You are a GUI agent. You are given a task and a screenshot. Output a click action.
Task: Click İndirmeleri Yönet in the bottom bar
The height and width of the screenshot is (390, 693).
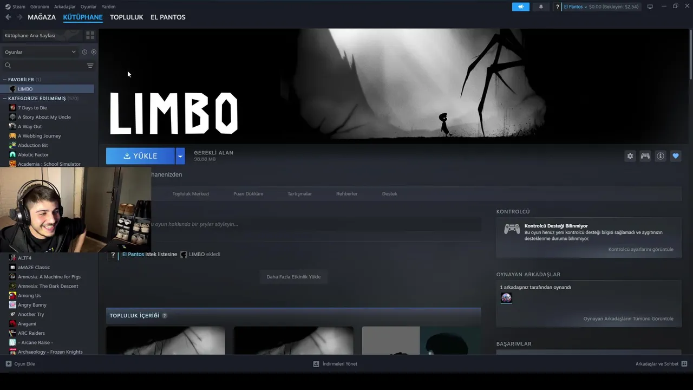pos(335,364)
